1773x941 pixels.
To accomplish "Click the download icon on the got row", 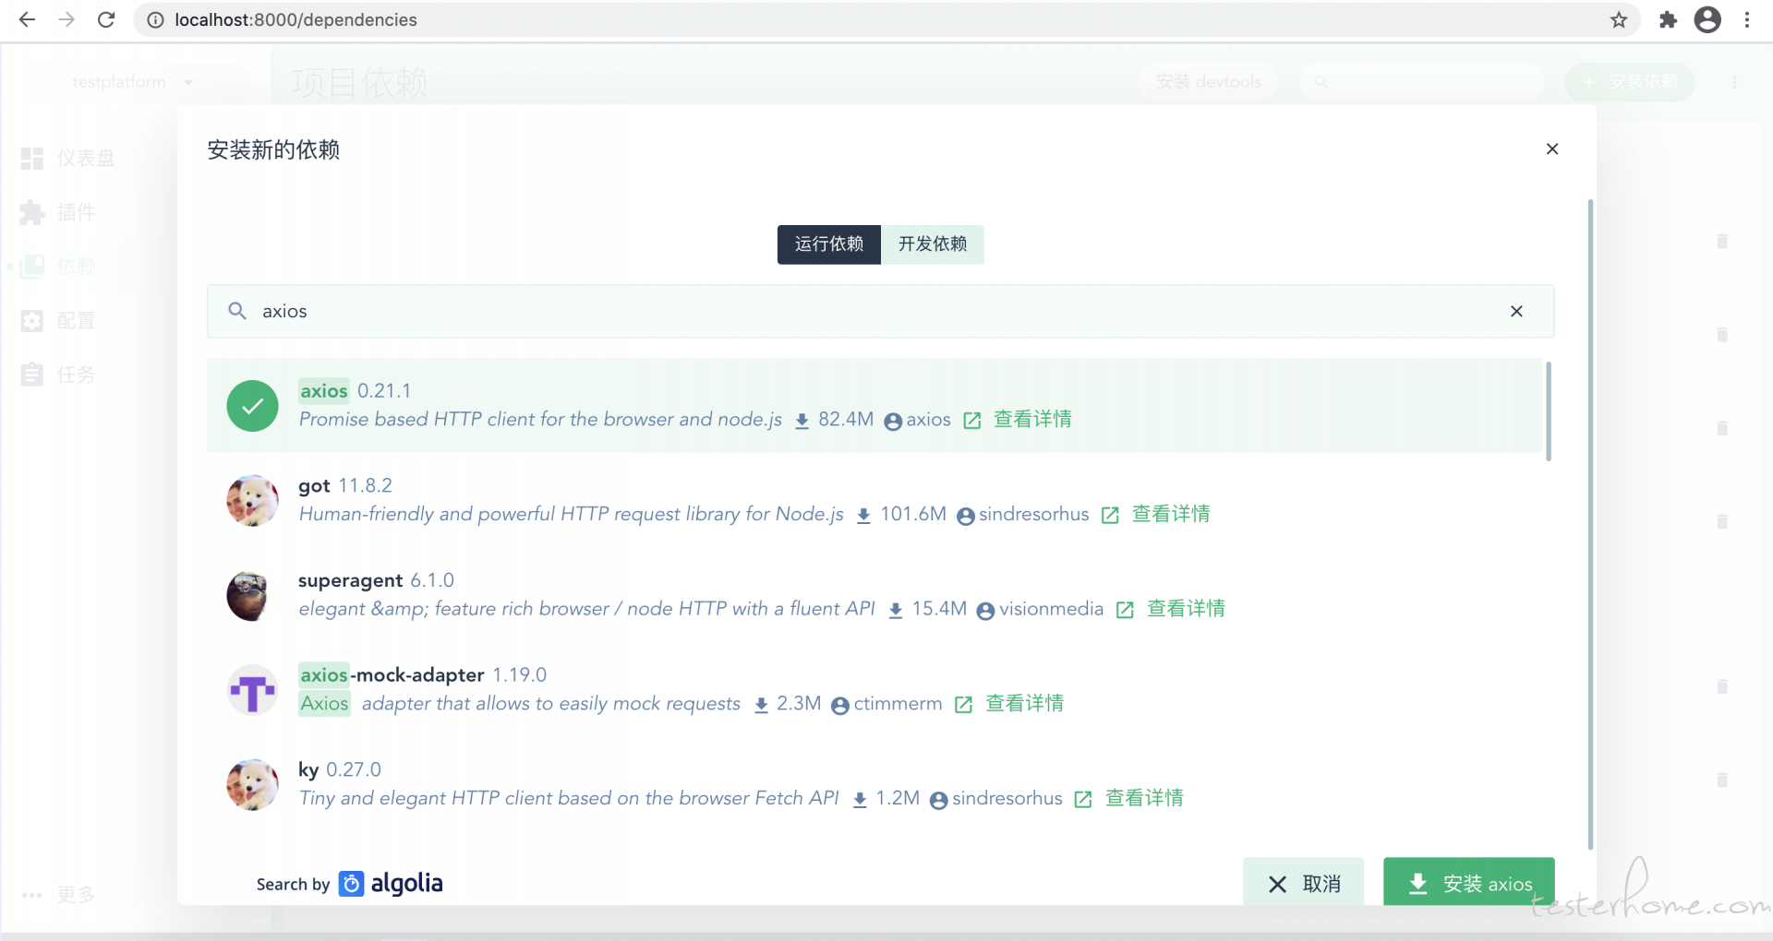I will click(x=863, y=516).
